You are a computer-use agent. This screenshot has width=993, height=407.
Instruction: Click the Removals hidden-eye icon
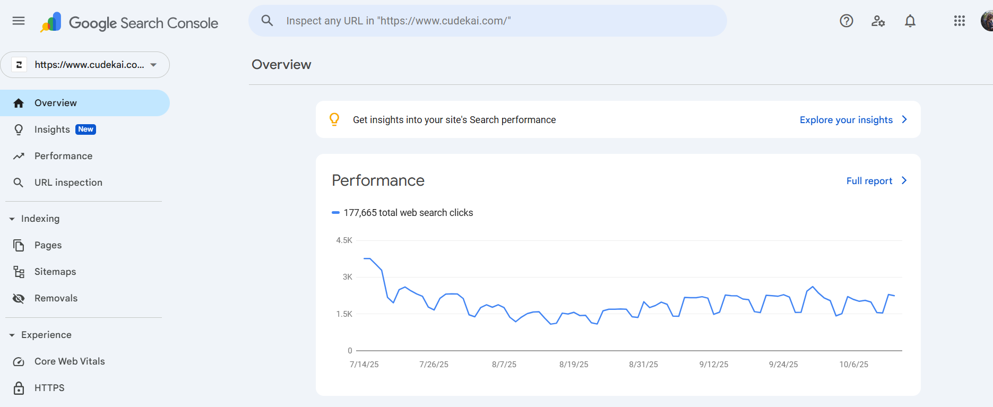19,298
